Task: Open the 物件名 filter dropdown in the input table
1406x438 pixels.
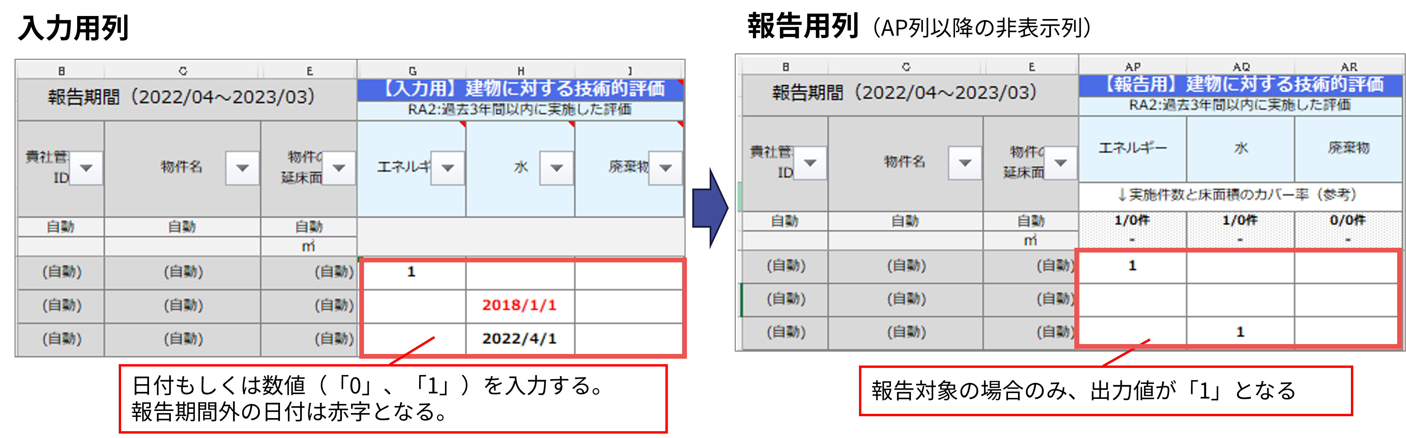Action: click(x=242, y=168)
